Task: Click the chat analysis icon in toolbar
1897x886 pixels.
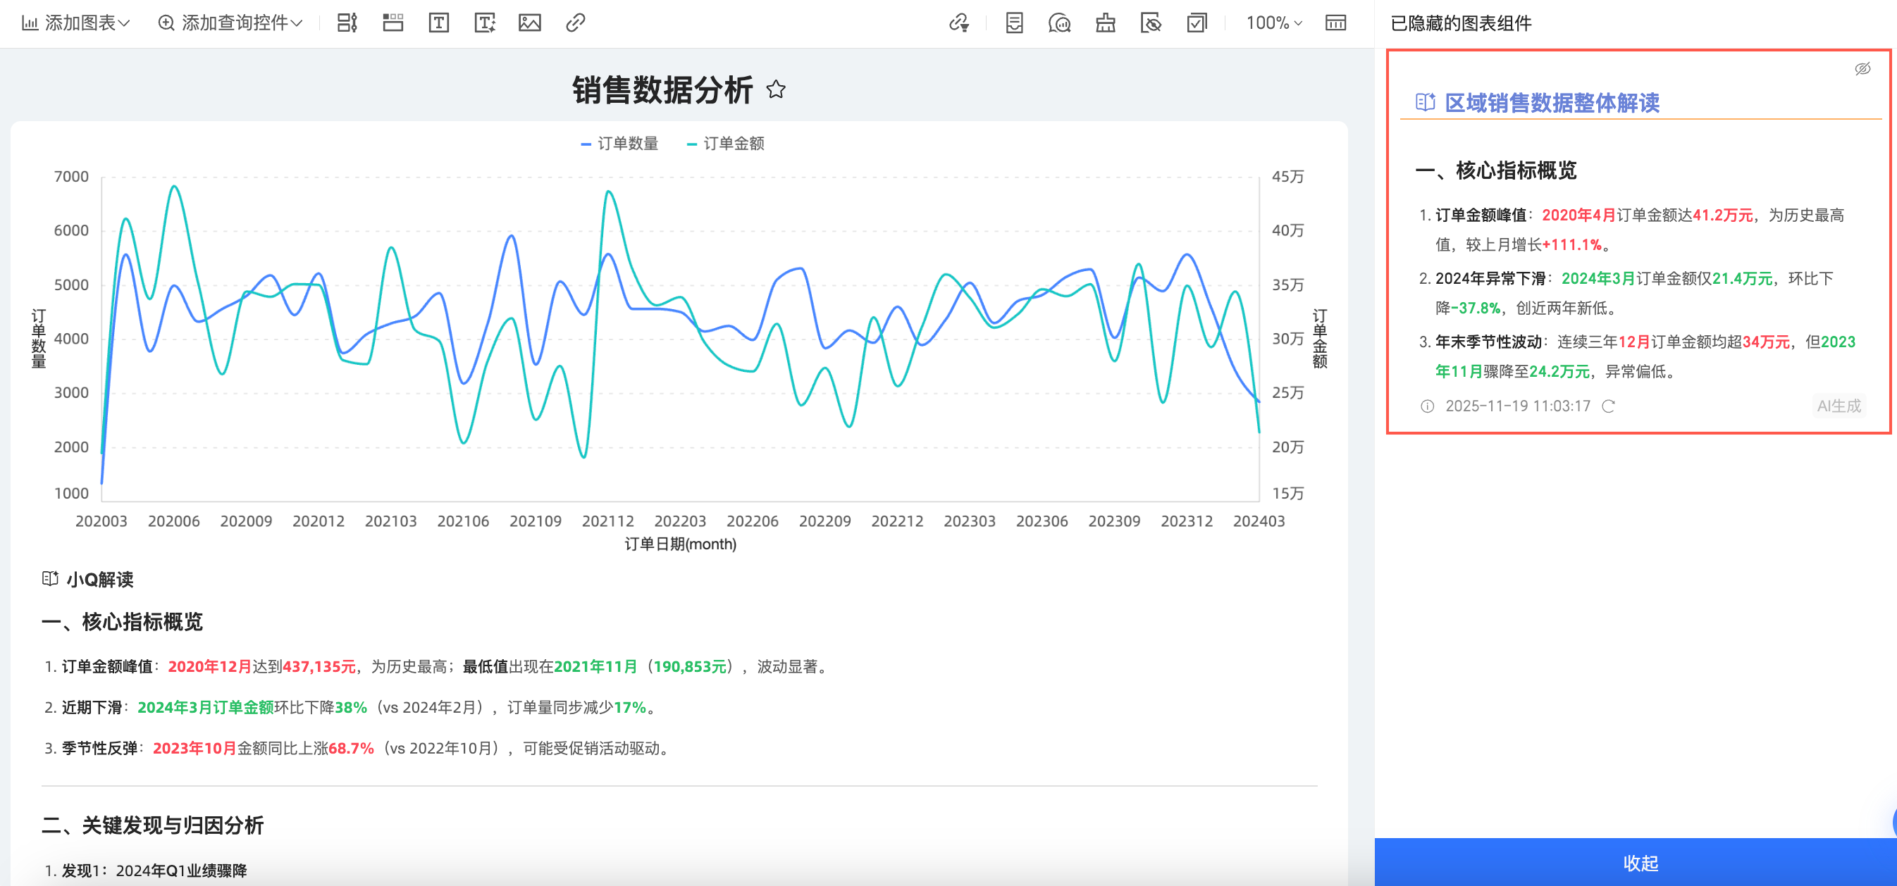Action: (1059, 23)
